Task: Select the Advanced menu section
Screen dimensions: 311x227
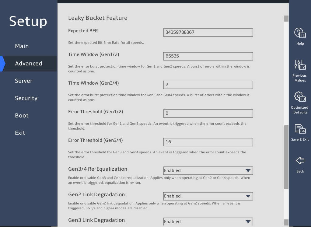Action: [x=29, y=63]
